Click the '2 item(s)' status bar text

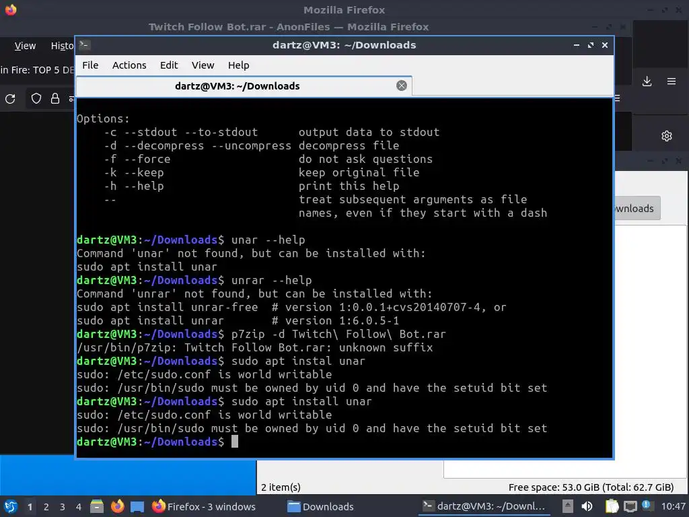point(281,487)
